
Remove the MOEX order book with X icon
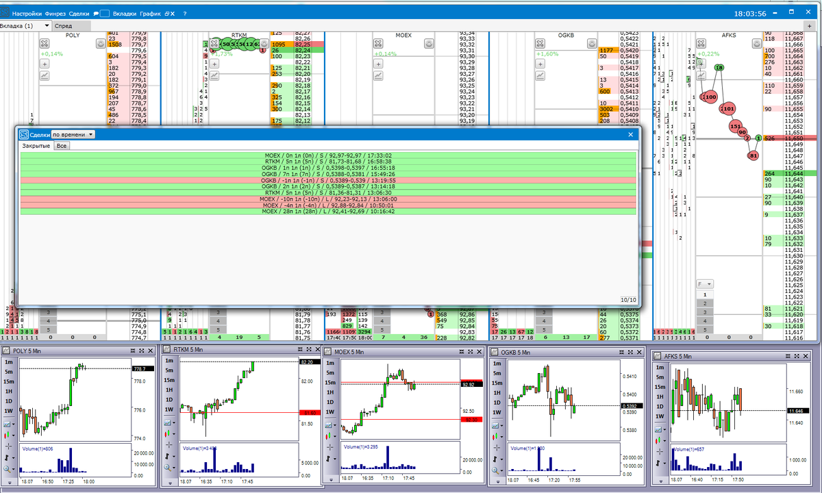[x=377, y=43]
